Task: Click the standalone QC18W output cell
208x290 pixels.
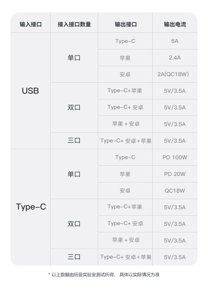Action: (175, 191)
